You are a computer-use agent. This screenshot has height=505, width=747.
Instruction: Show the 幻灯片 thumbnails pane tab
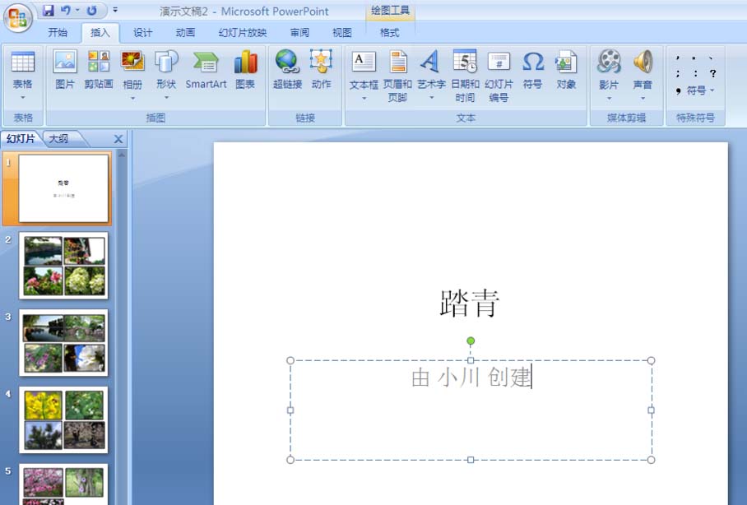coord(21,139)
